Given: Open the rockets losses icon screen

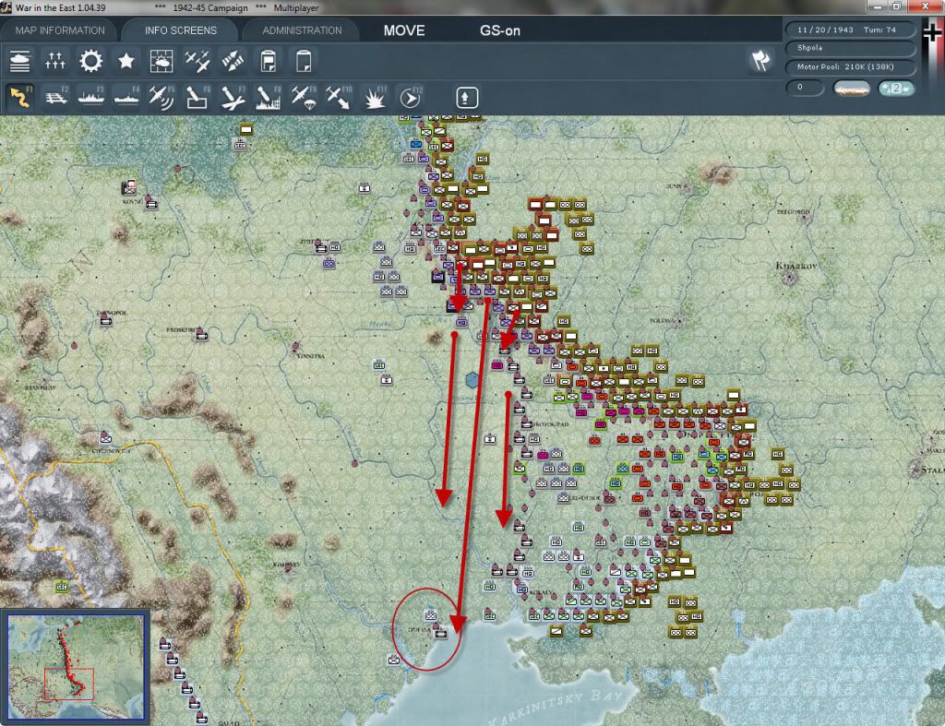Looking at the screenshot, I should (x=233, y=61).
